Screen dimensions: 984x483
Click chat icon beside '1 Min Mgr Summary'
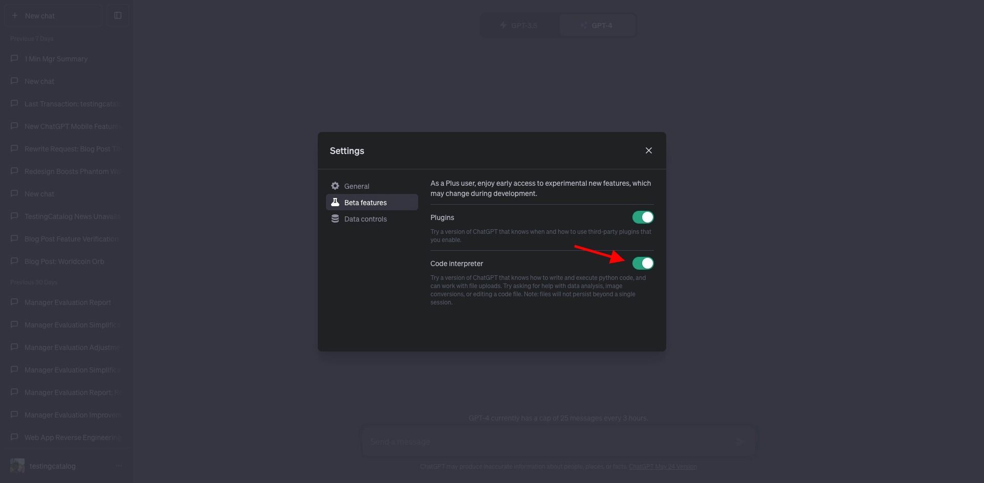point(14,58)
